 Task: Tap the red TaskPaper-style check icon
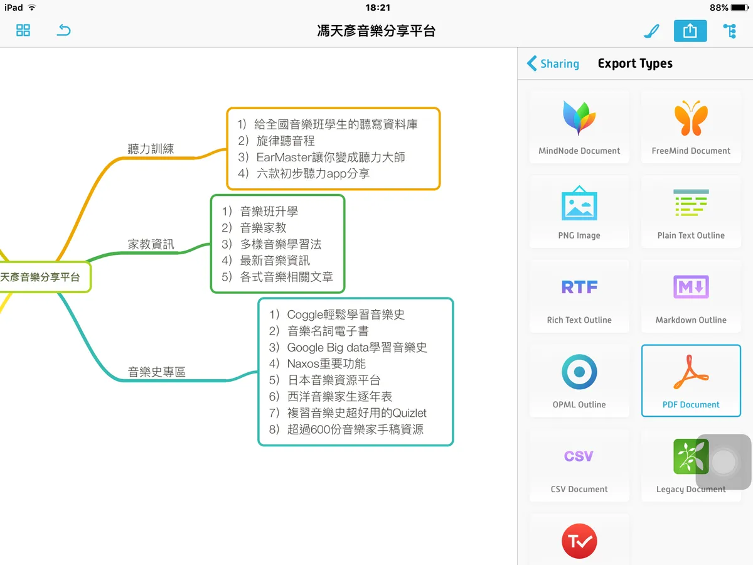coord(579,541)
